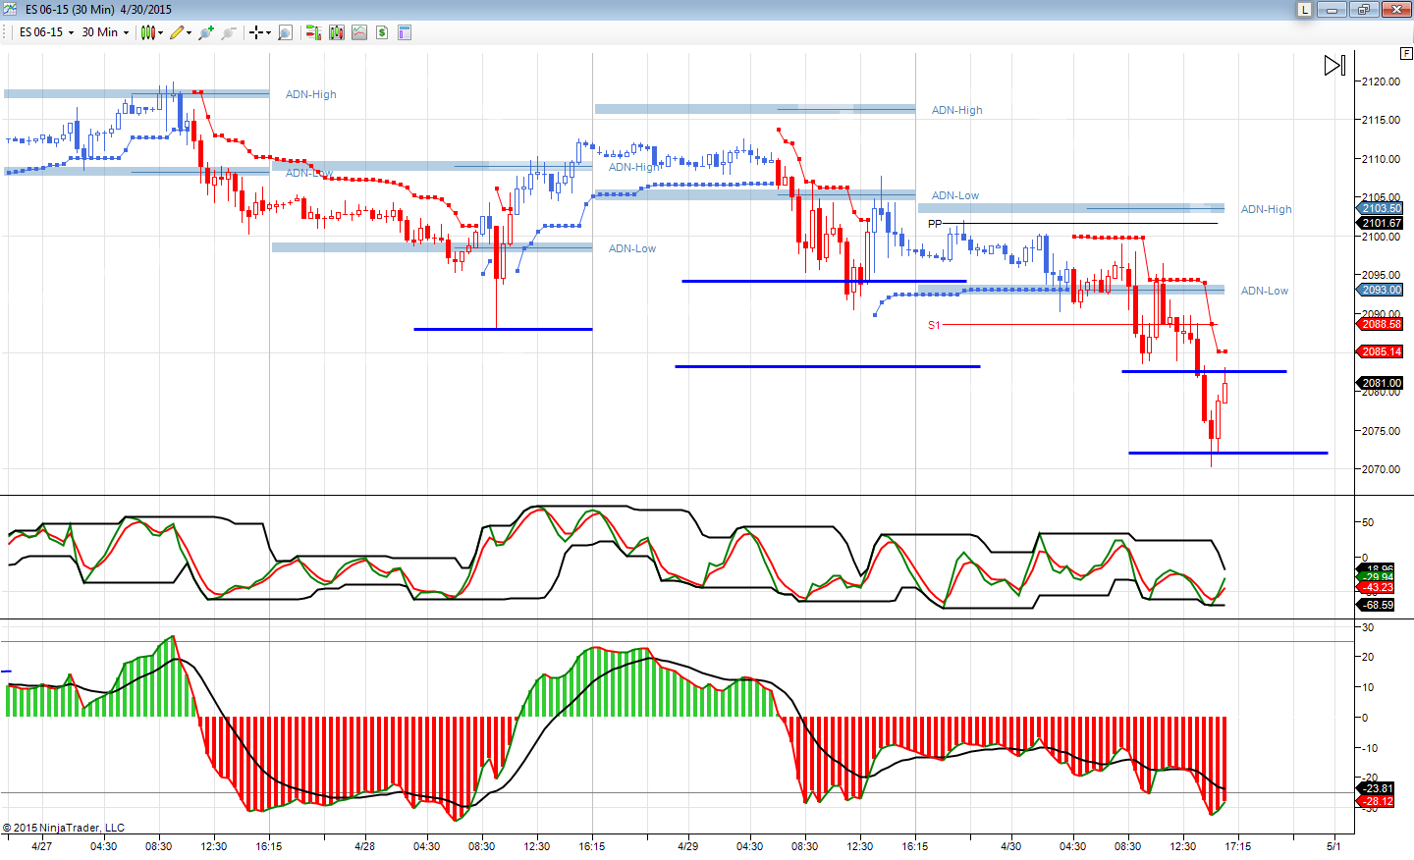This screenshot has height=860, width=1414.
Task: Click the 50 label on oscillator axis
Action: click(1368, 522)
